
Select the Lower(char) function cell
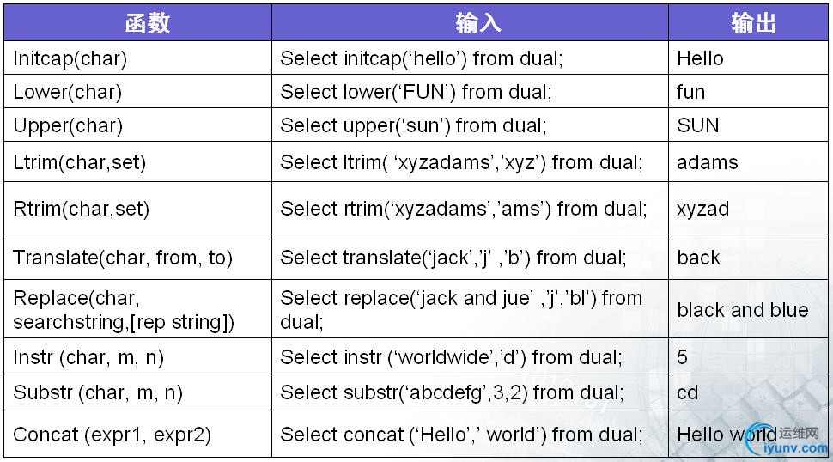[x=137, y=92]
